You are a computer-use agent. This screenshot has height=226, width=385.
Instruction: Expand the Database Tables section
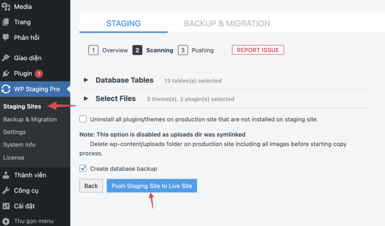coord(86,80)
